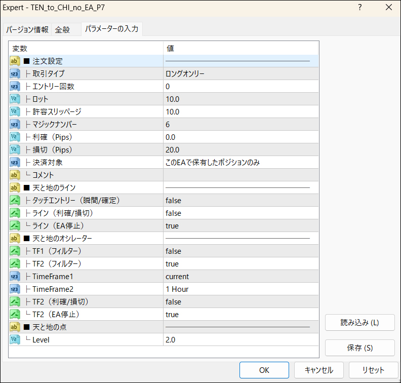This screenshot has width=401, height=383.
Task: Click the double-type icon beside 損切 (Pips)
Action: pyautogui.click(x=15, y=149)
